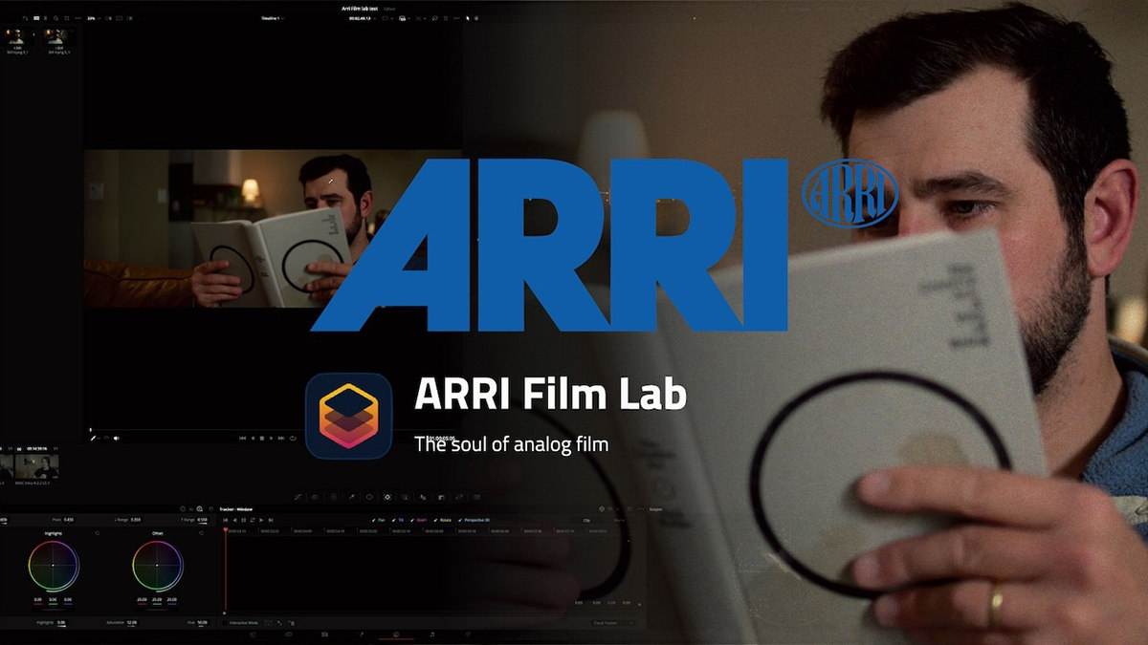Reset the Highlights color wheel
Image resolution: width=1148 pixels, height=645 pixels.
click(98, 533)
